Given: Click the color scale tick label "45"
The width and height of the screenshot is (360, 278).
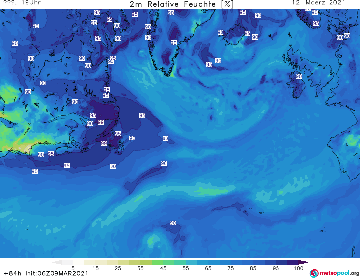Looking at the screenshot, I should tap(163, 268).
